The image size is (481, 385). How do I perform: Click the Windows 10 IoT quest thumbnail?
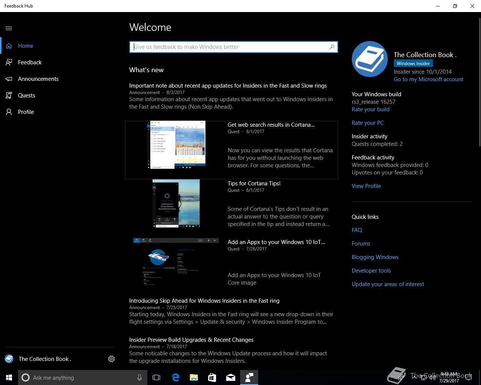coord(176,262)
